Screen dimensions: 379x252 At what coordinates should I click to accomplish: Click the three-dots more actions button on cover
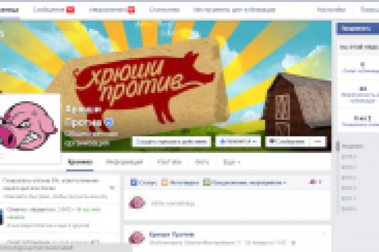point(318,142)
